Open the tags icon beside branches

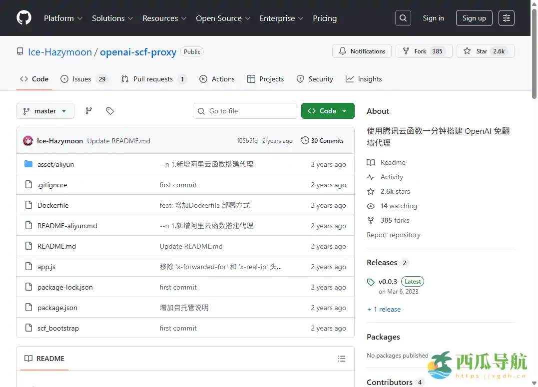[x=110, y=110]
